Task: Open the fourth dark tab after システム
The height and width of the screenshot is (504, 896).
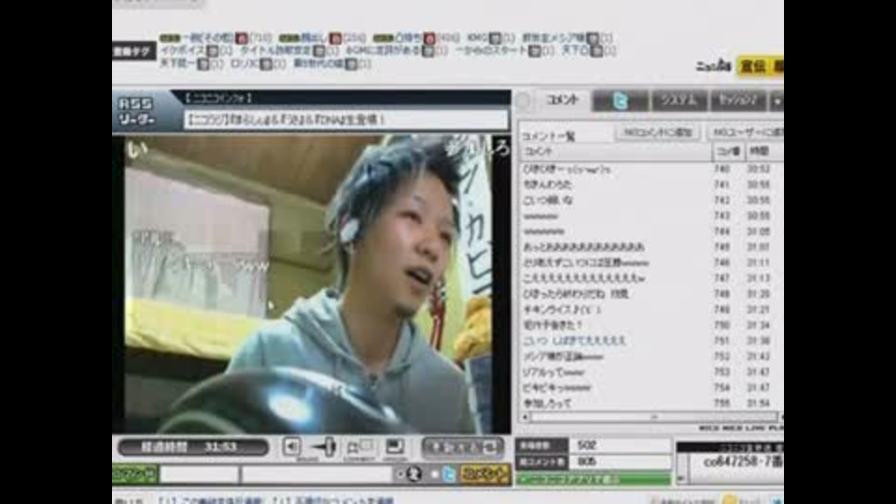Action: 738,101
